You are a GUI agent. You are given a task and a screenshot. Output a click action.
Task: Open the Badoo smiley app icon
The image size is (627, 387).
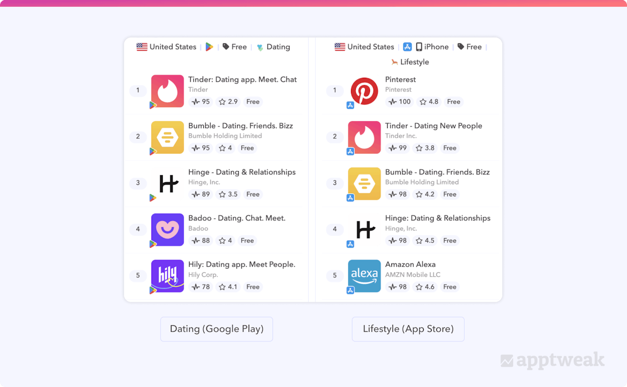click(167, 230)
